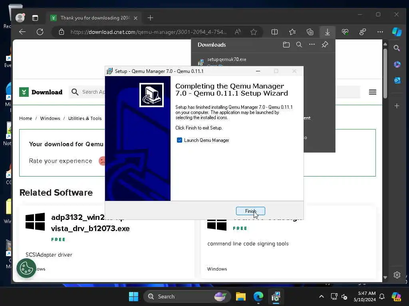This screenshot has width=409, height=306.
Task: Open the Copilot icon in Edge toolbar
Action: (x=397, y=32)
